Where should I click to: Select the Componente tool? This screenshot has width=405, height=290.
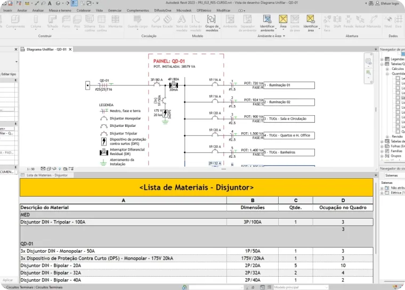coord(15,22)
